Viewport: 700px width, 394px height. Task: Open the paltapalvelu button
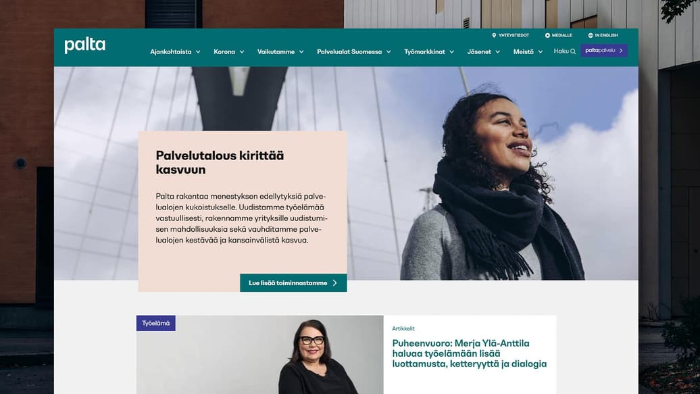coord(604,51)
